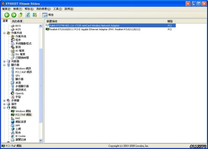
Task: Select the 系統驅動程式 tree item
Action: click(23, 43)
